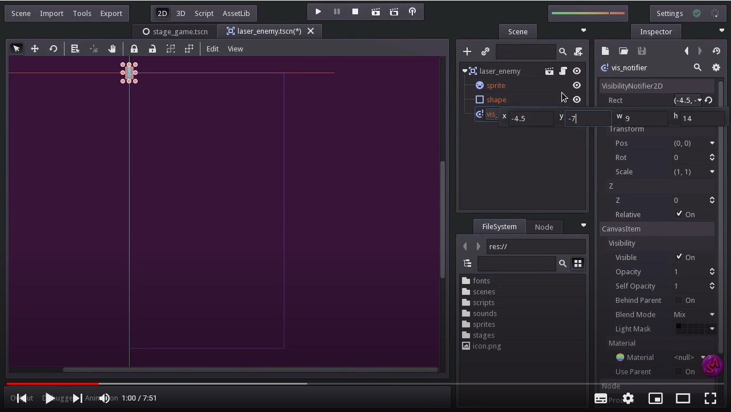Click the instance scene link icon
Screen dimensions: 731x412
point(485,51)
